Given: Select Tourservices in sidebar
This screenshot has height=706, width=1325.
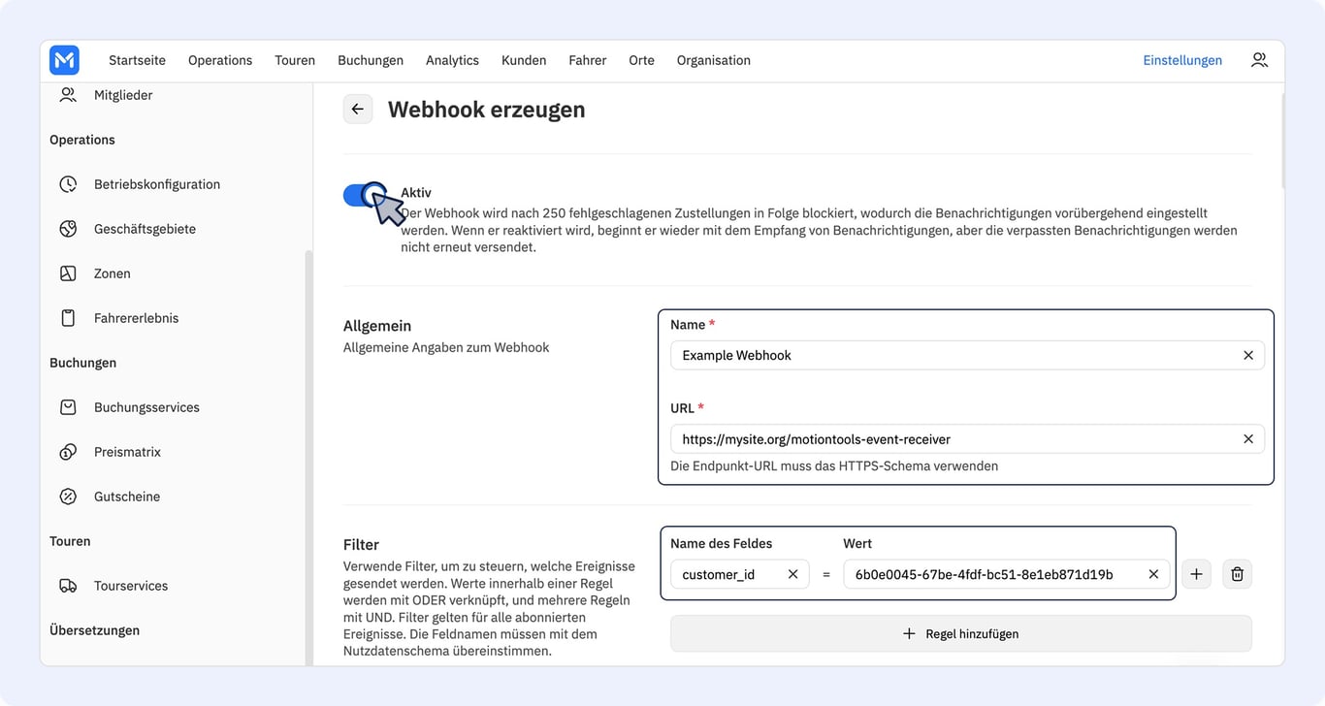Looking at the screenshot, I should [131, 586].
